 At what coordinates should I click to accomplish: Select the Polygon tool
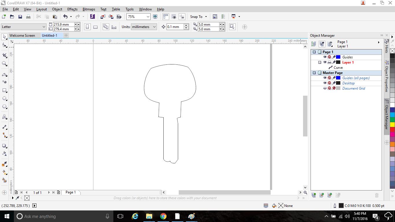point(4,107)
